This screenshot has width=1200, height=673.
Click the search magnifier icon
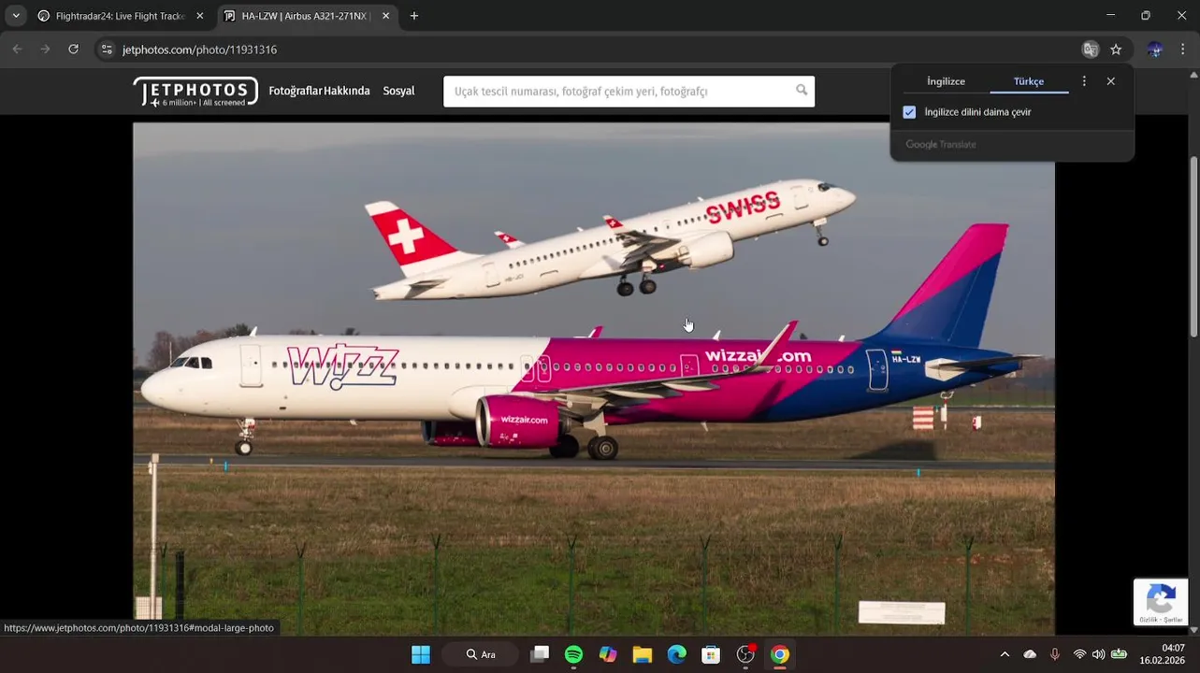(802, 91)
